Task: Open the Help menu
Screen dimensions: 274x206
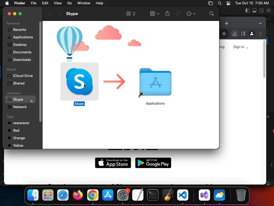Action: 100,3
